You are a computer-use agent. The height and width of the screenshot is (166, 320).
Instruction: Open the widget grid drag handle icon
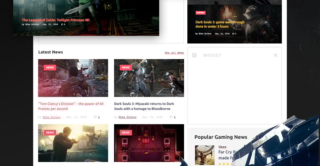click(194, 55)
